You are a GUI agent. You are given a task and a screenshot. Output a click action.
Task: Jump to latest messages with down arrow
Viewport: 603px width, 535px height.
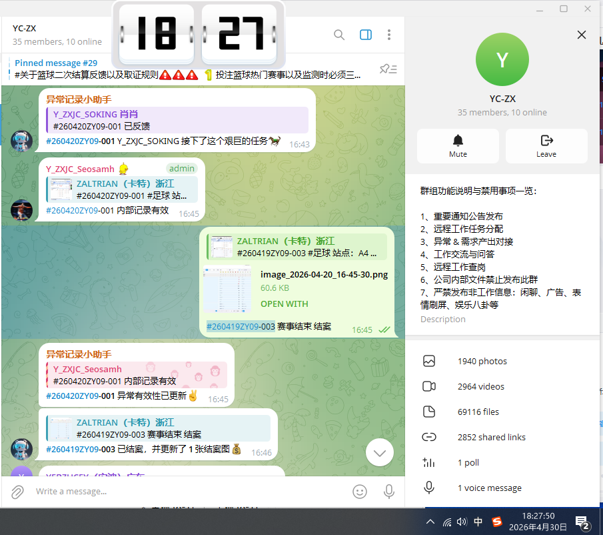click(x=380, y=453)
